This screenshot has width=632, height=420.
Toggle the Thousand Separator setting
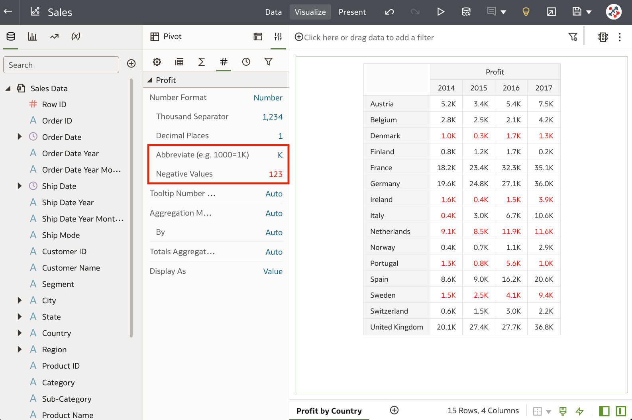272,117
